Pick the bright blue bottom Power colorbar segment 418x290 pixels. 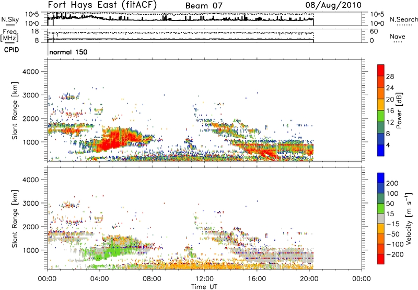[381, 150]
